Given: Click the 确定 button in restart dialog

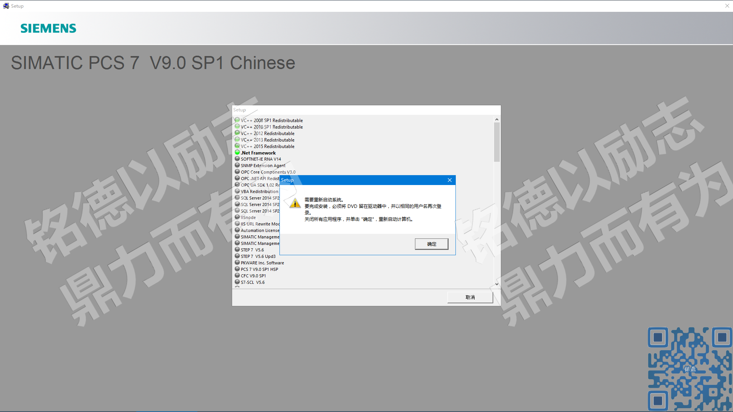Looking at the screenshot, I should point(431,244).
